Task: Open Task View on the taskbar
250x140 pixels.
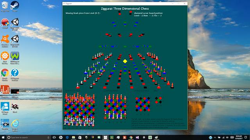Action: pyautogui.click(x=54, y=137)
